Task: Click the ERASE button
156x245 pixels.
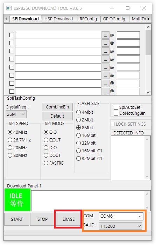Action: [x=69, y=219]
